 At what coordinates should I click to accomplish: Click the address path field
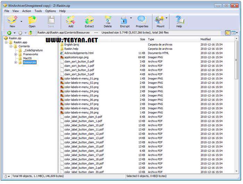point(129,33)
